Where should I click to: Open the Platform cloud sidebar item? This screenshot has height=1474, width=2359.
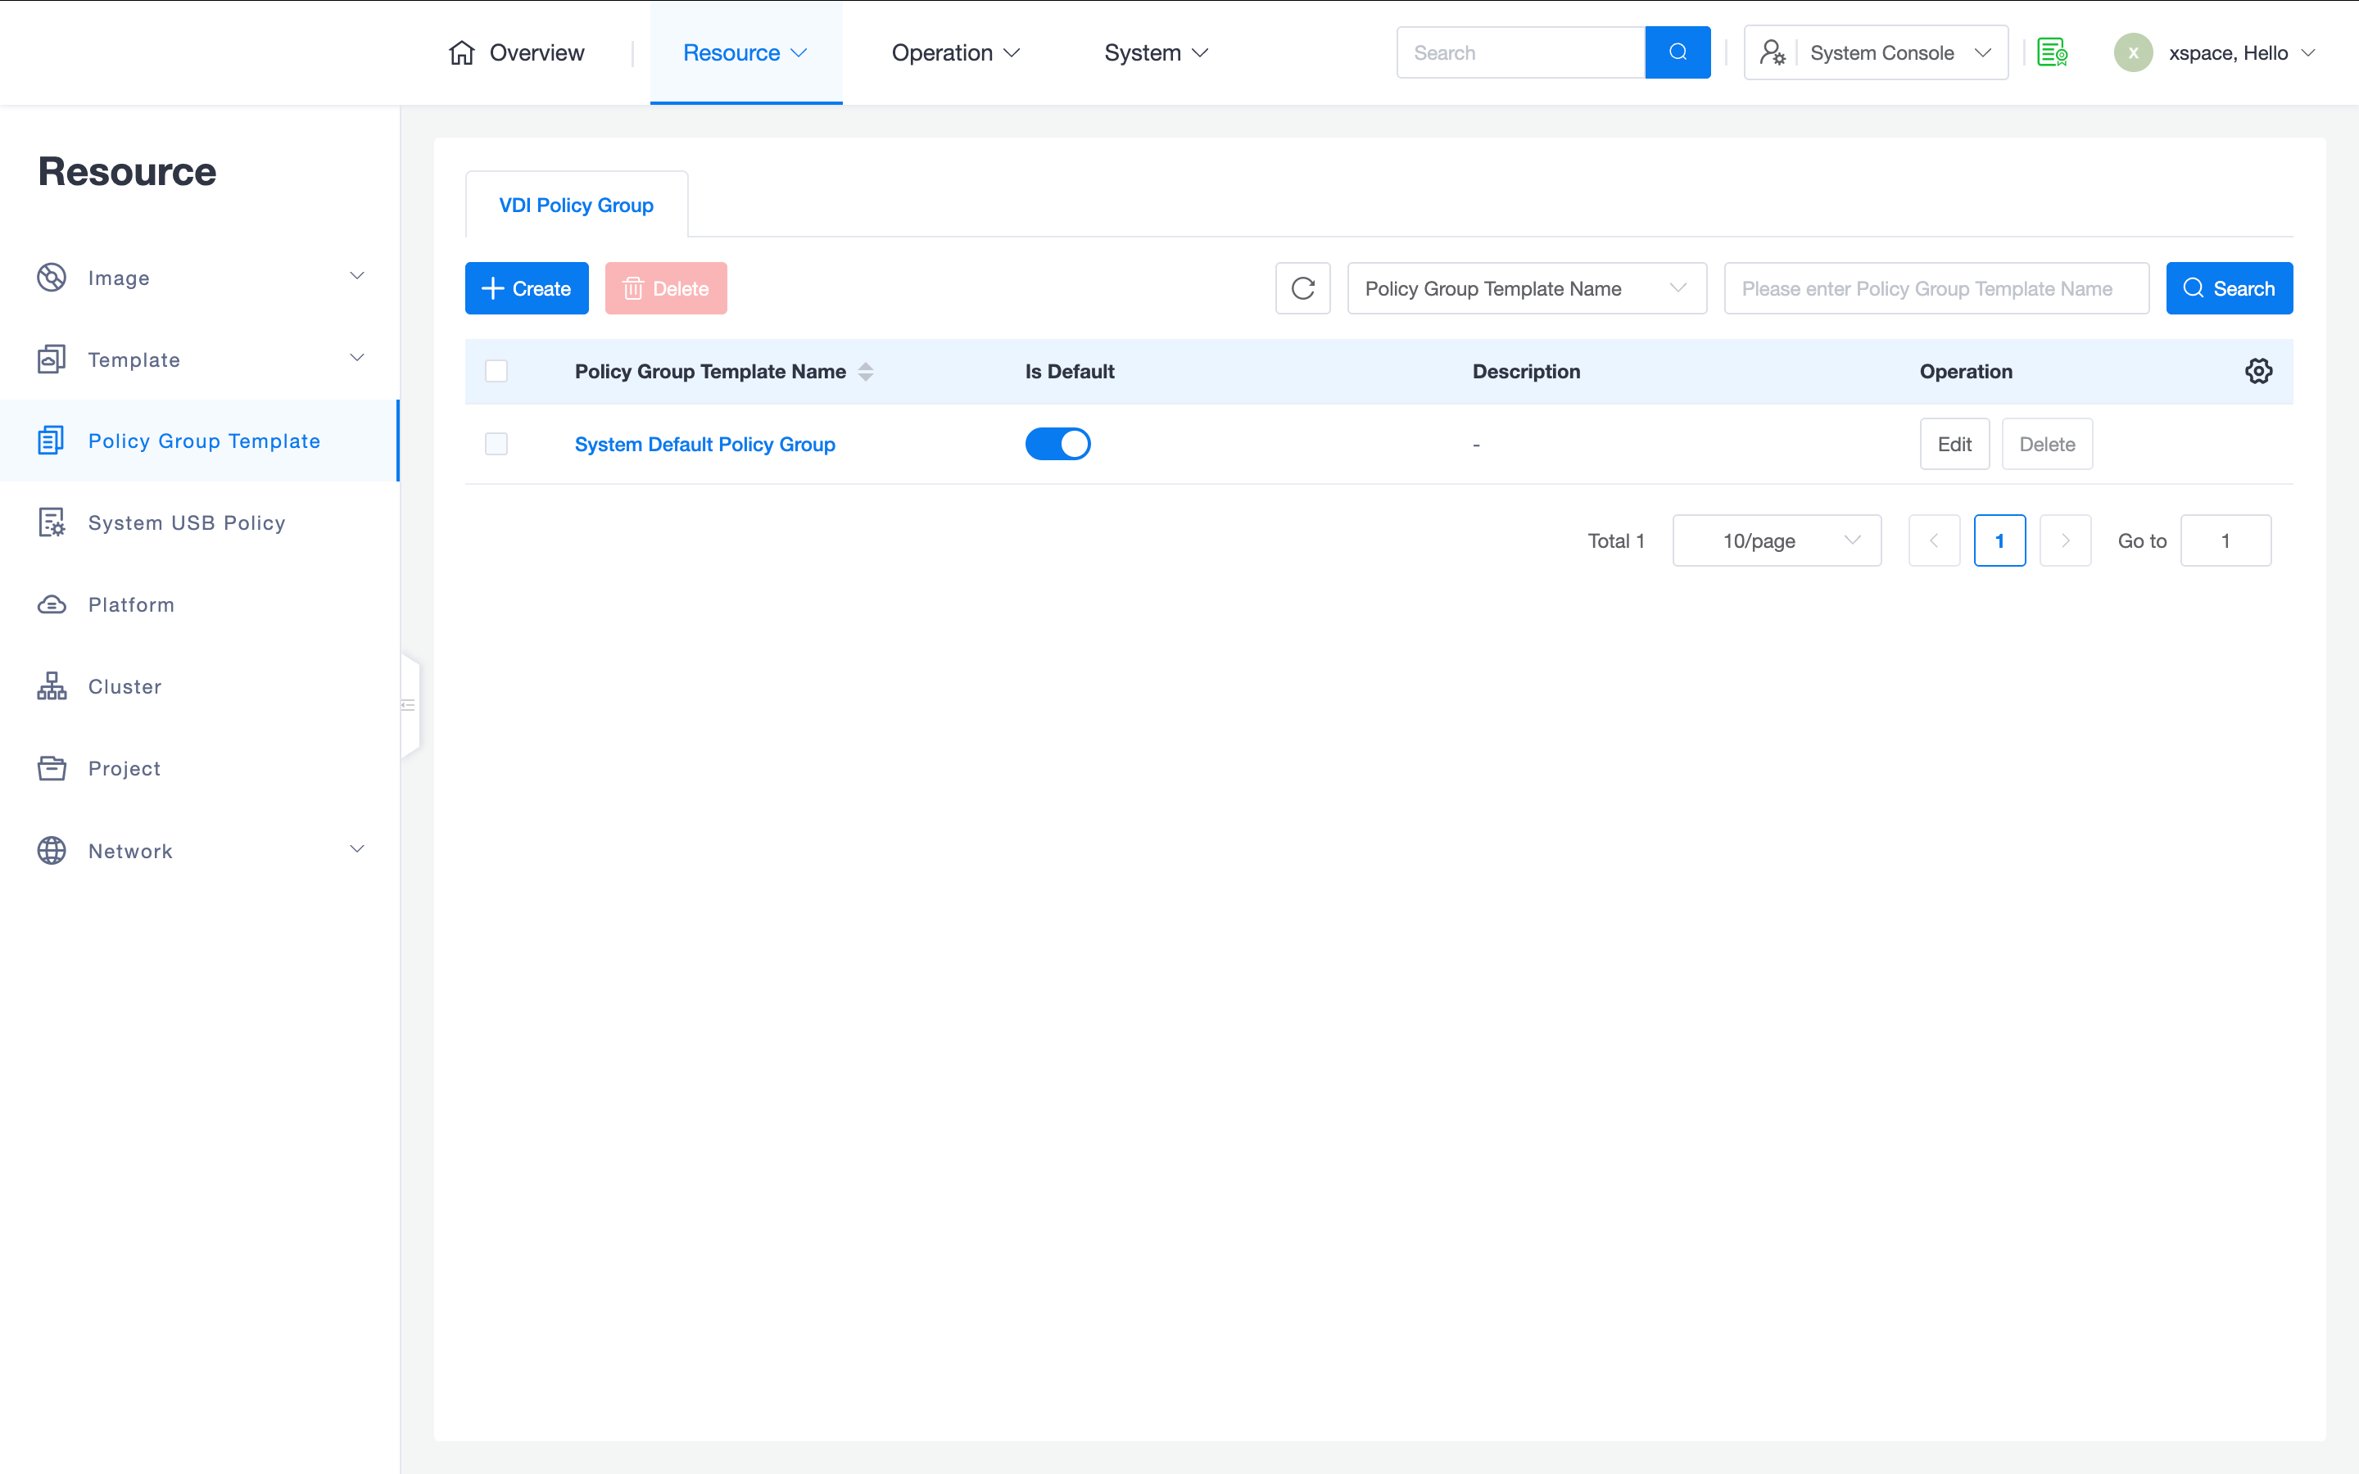point(130,604)
